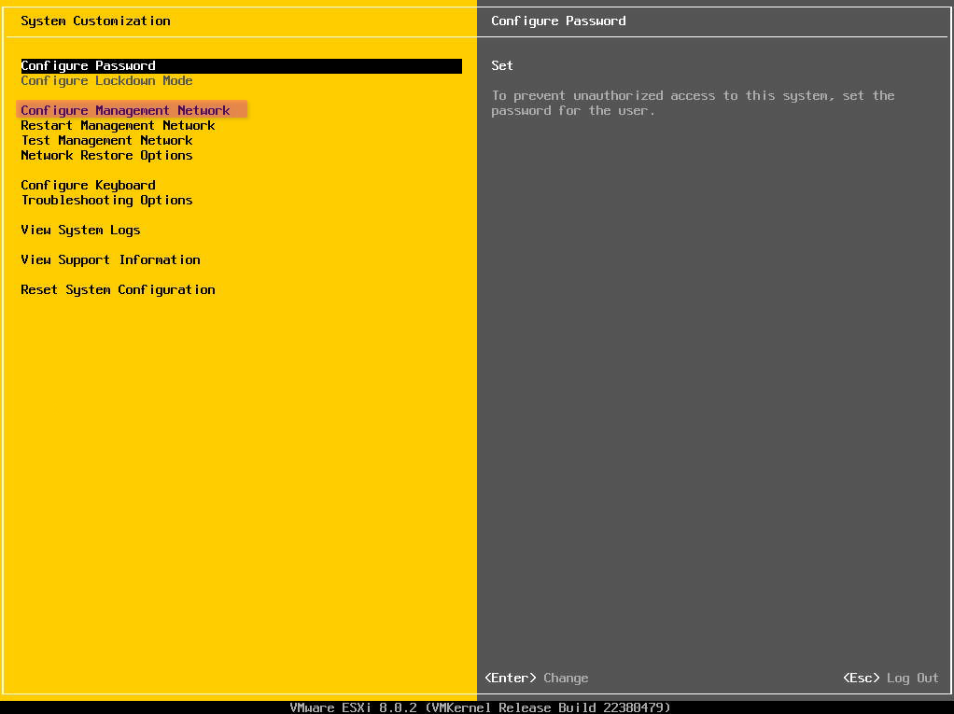Open Configure Management Network

125,111
